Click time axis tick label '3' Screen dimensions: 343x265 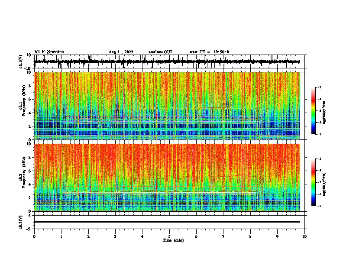pyautogui.click(x=115, y=236)
